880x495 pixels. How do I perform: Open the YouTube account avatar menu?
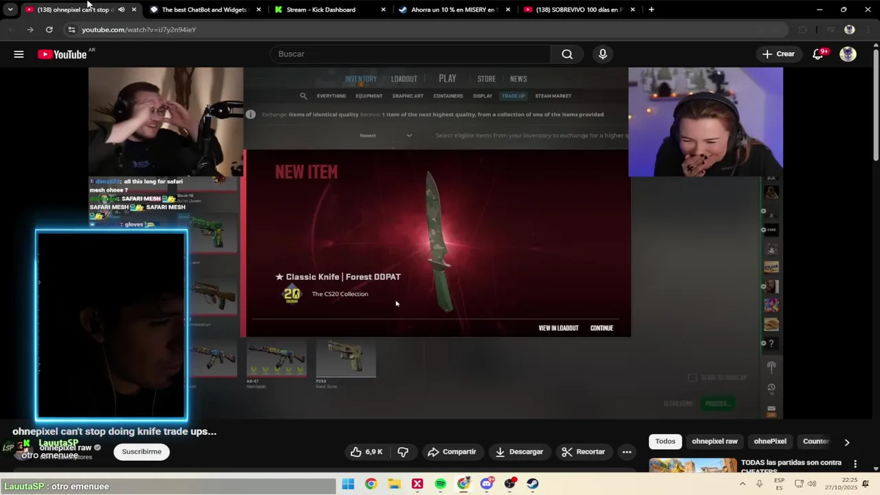point(848,54)
